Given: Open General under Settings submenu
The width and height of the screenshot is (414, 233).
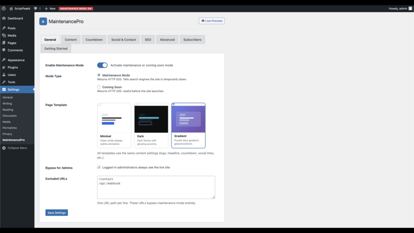Looking at the screenshot, I should pyautogui.click(x=7, y=97).
